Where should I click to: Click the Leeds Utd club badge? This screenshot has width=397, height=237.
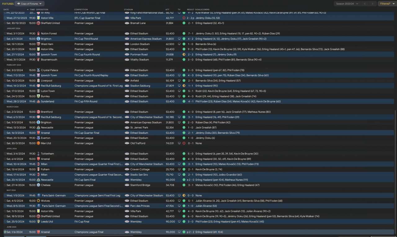tap(38, 221)
